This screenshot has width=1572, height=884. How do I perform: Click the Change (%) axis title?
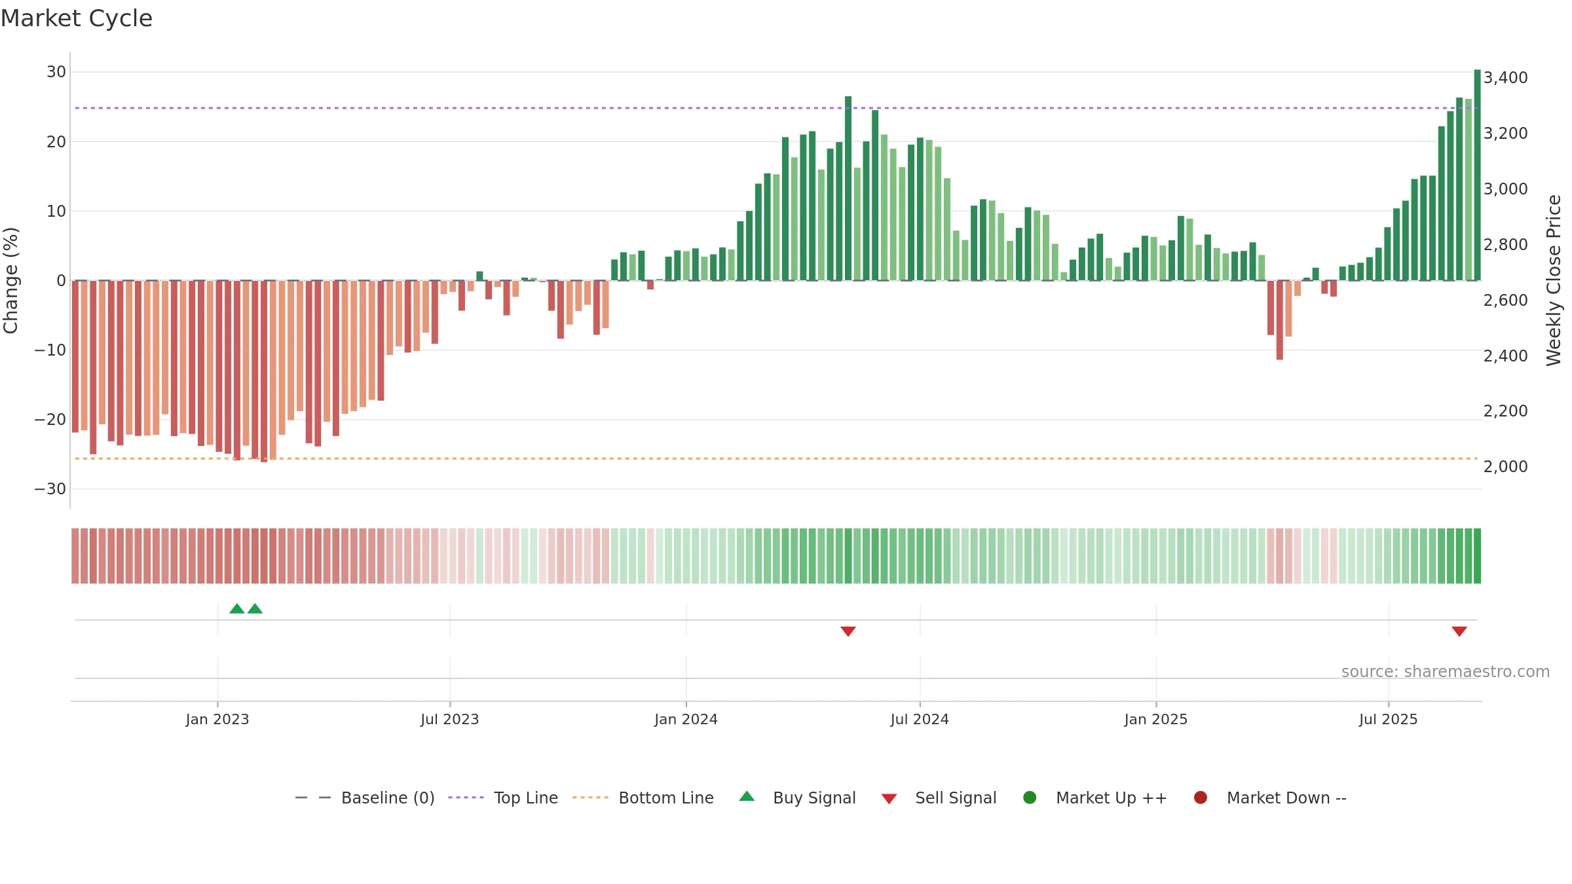tap(10, 280)
